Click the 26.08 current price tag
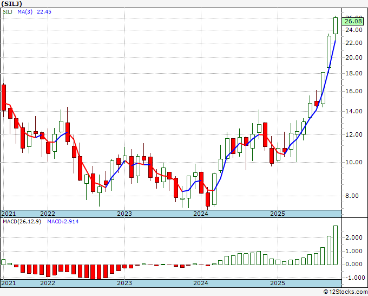 tap(353, 21)
